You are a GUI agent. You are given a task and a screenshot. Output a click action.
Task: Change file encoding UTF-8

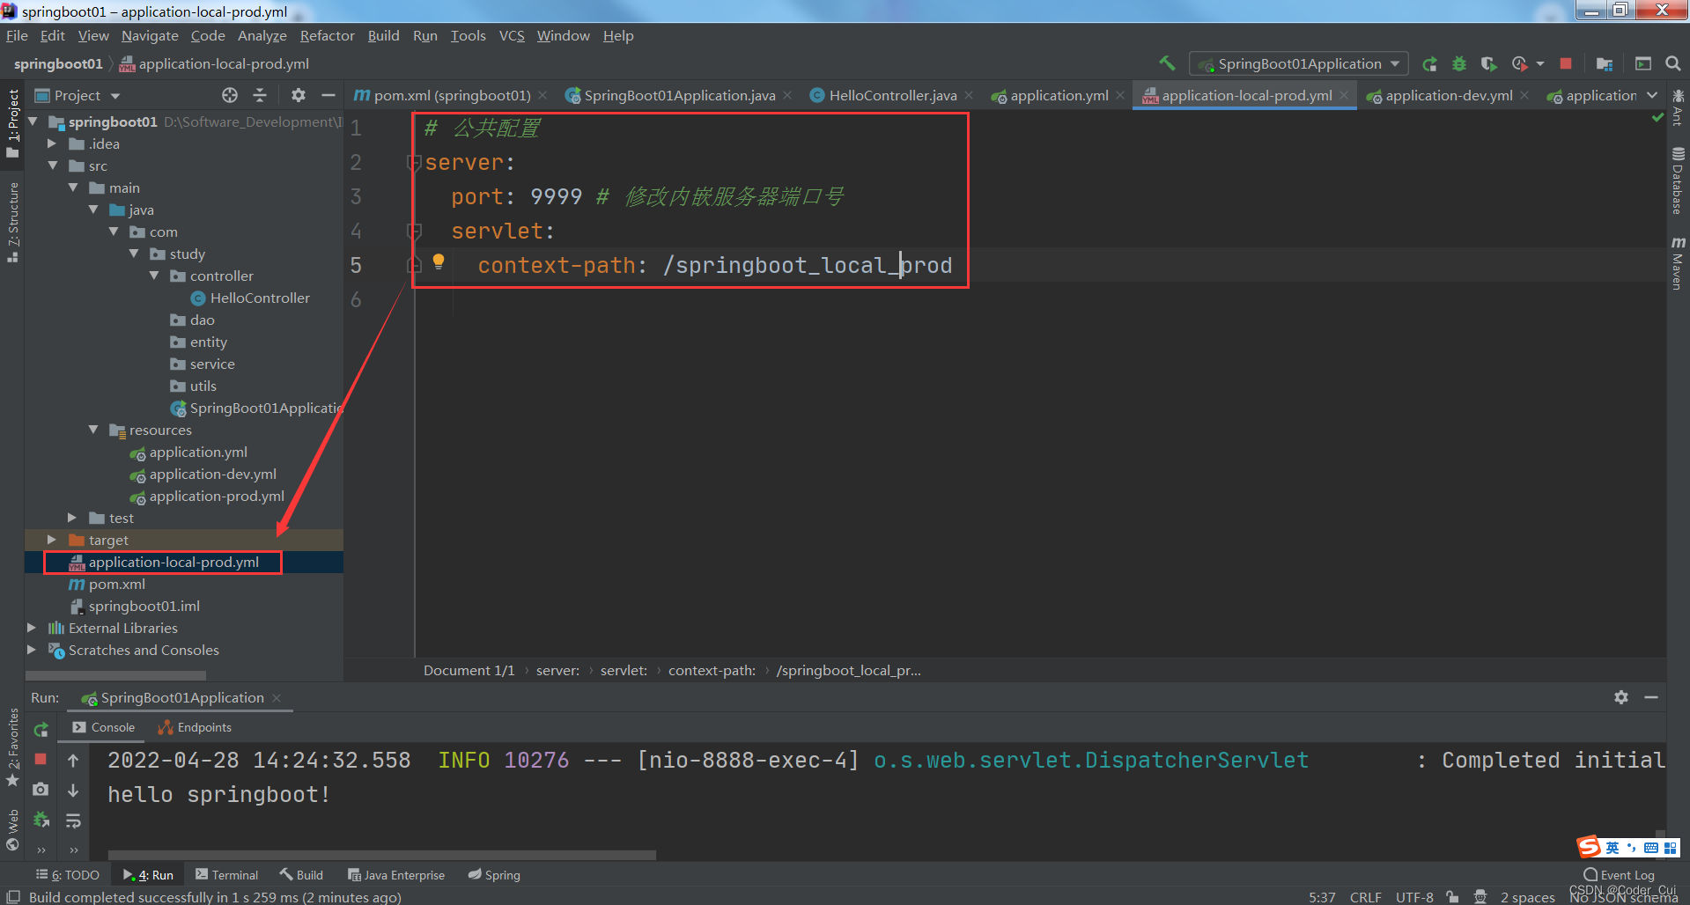point(1414,897)
